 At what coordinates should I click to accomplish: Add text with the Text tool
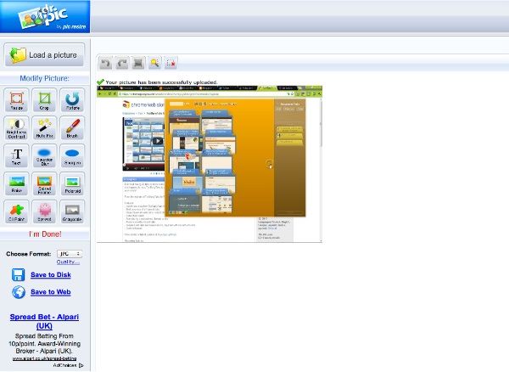(17, 156)
